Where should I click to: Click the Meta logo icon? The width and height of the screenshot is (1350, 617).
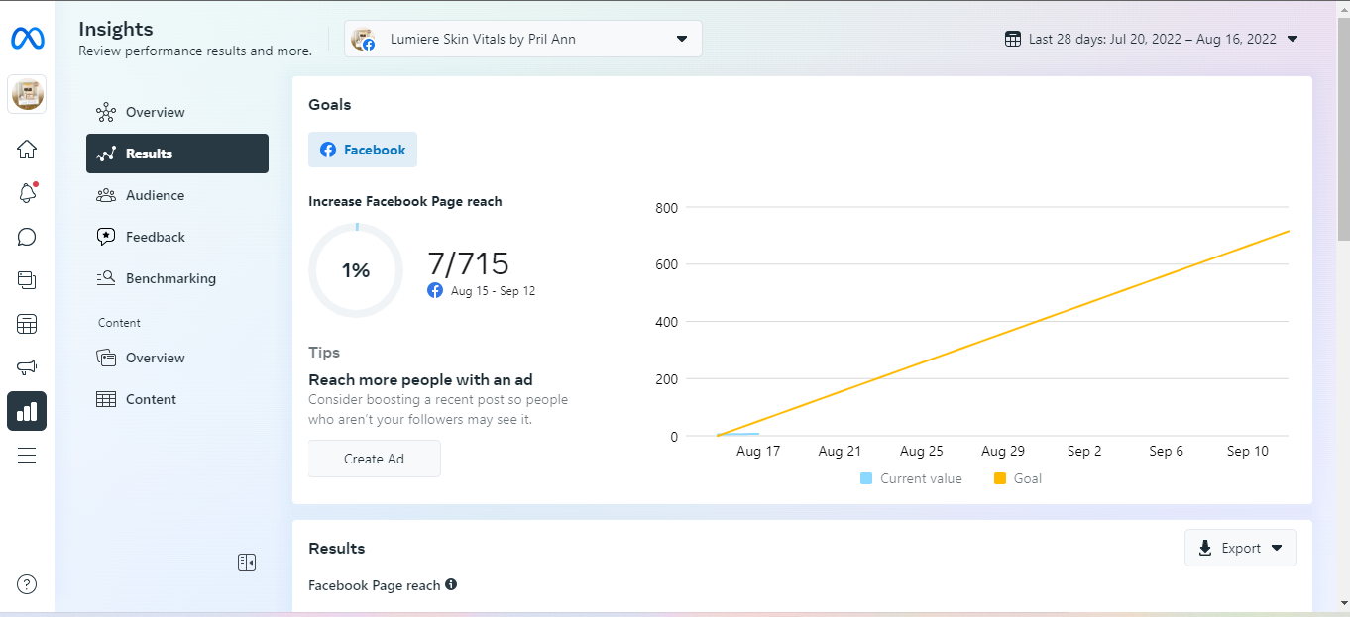tap(27, 39)
